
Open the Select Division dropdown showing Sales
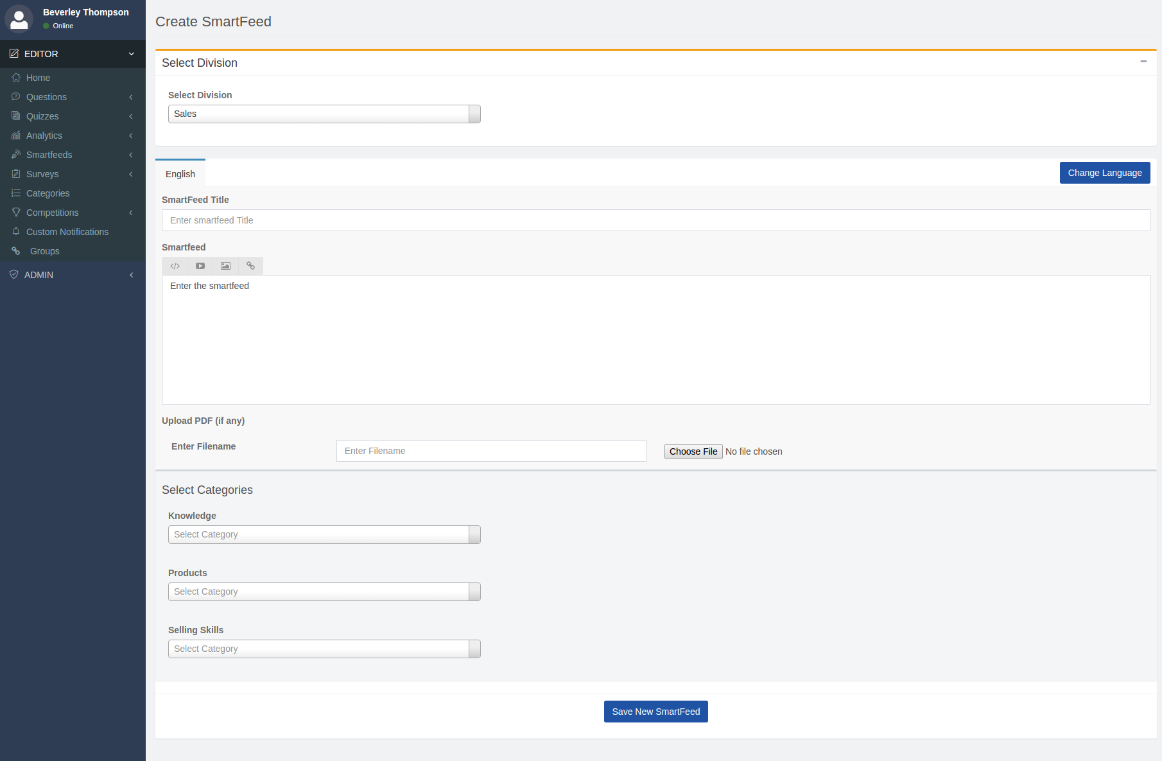[324, 114]
